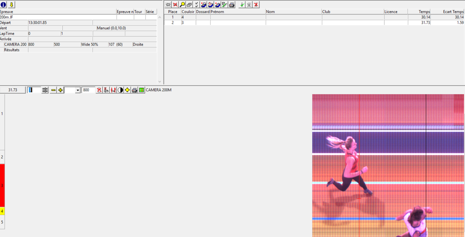Select lane 2 on the lane strip

pos(2,157)
